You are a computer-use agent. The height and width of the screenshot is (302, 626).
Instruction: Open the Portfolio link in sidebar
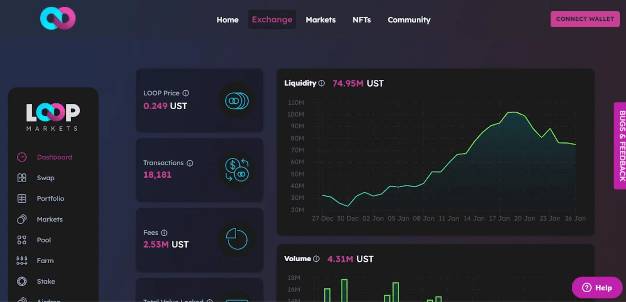click(50, 199)
